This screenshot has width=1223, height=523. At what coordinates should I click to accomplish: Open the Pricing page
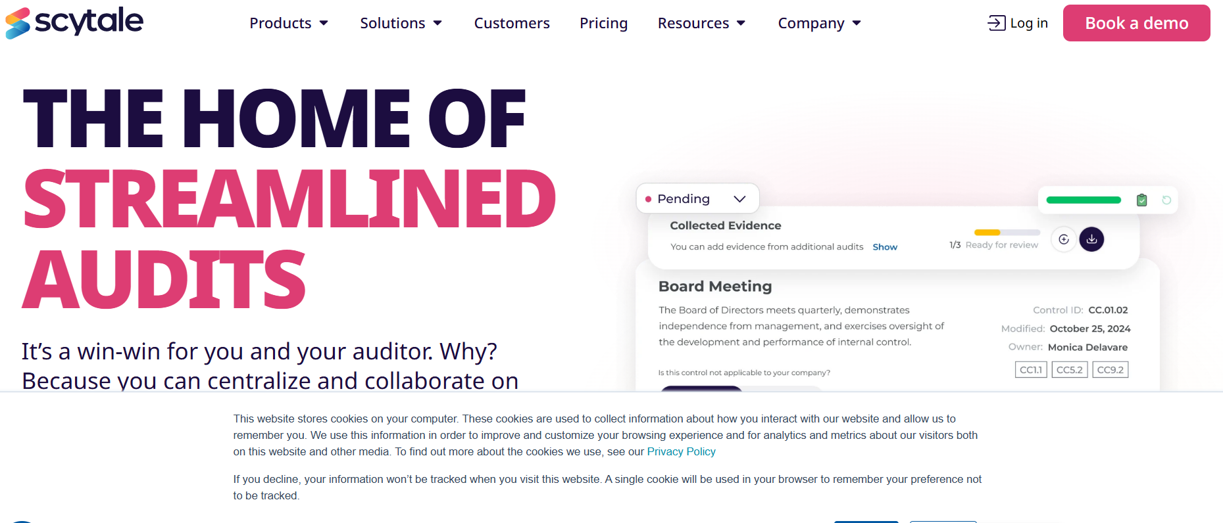[x=603, y=23]
